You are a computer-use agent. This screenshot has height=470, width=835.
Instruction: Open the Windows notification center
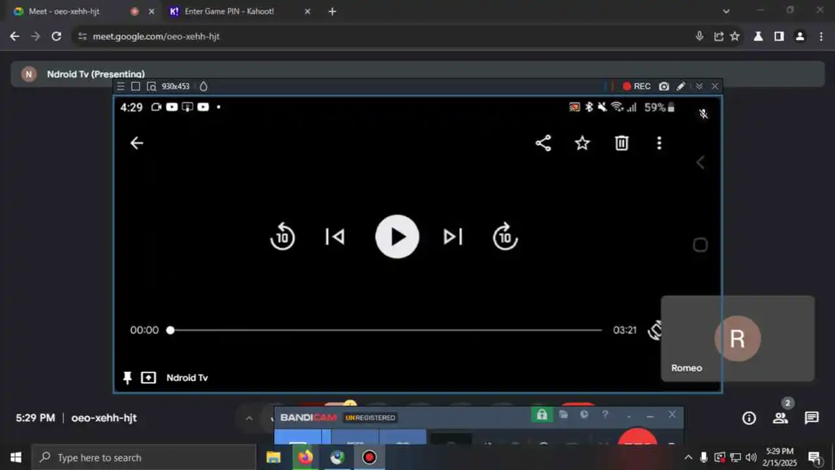814,457
